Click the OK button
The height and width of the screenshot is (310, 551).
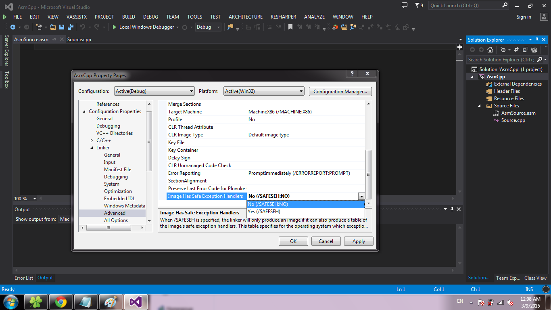tap(293, 241)
